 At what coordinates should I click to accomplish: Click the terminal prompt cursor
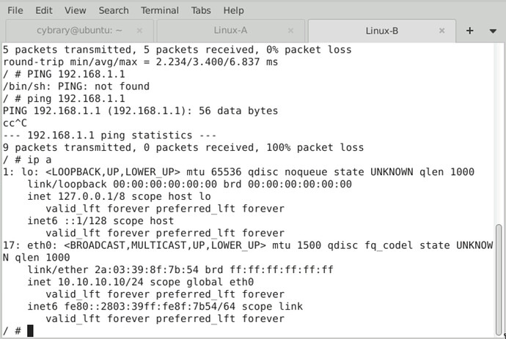coord(30,331)
